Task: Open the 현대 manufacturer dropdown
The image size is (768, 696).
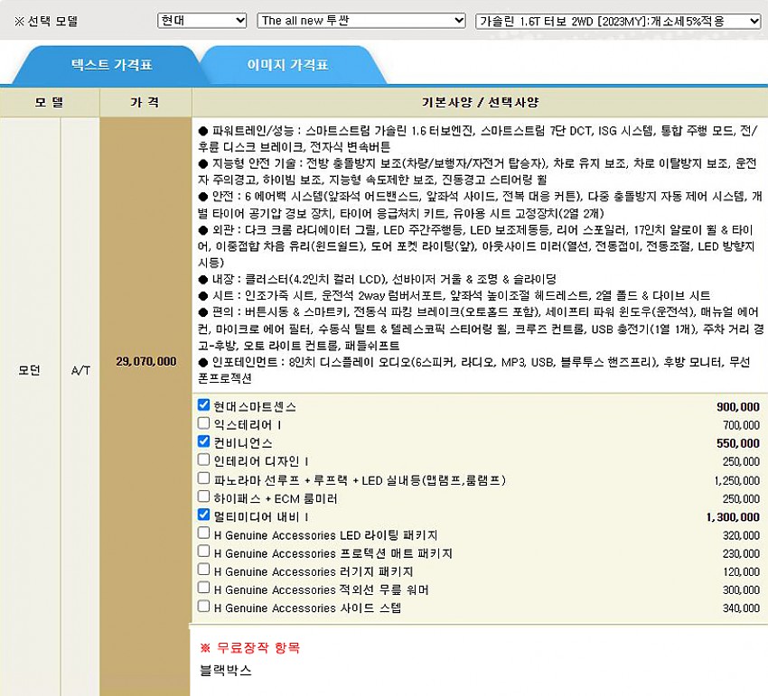Action: point(201,20)
